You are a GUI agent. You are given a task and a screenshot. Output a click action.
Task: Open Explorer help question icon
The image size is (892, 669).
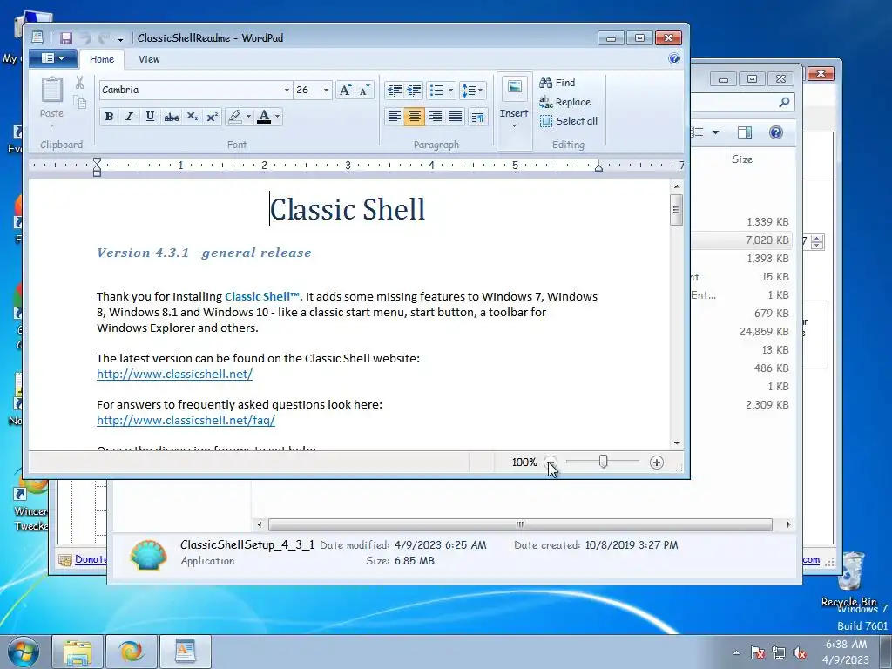pos(776,132)
